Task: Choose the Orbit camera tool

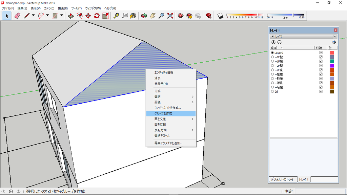Action: tap(144, 16)
